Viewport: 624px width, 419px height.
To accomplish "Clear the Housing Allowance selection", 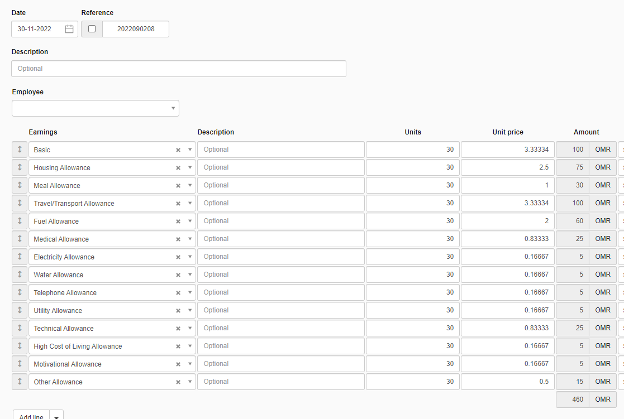I will point(178,168).
